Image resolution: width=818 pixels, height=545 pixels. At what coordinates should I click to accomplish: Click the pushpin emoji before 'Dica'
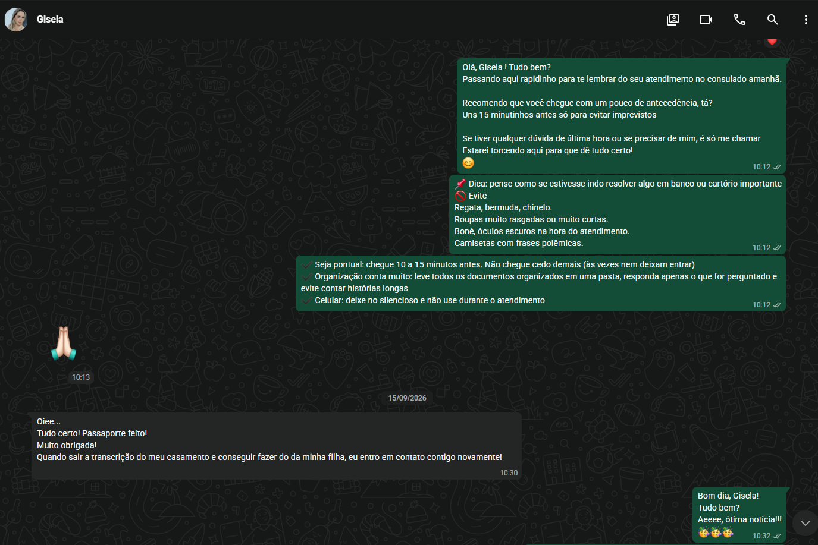[460, 184]
